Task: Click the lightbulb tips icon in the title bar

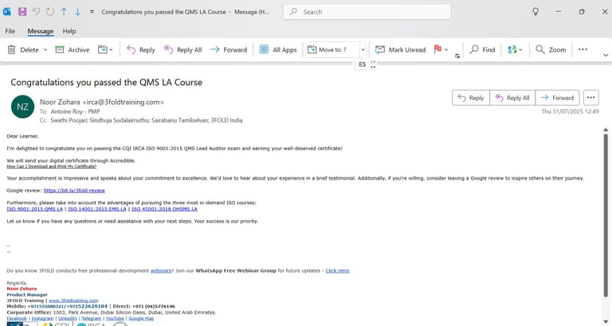Action: pyautogui.click(x=535, y=12)
